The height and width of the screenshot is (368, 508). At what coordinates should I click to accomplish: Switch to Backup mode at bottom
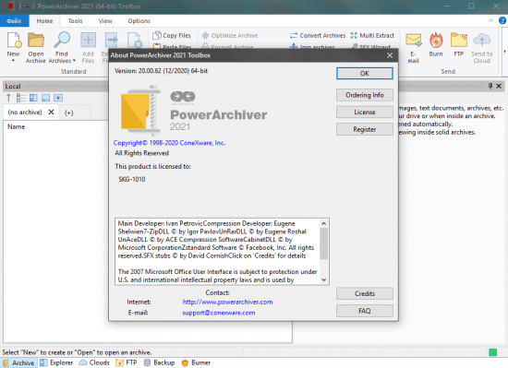(x=160, y=362)
